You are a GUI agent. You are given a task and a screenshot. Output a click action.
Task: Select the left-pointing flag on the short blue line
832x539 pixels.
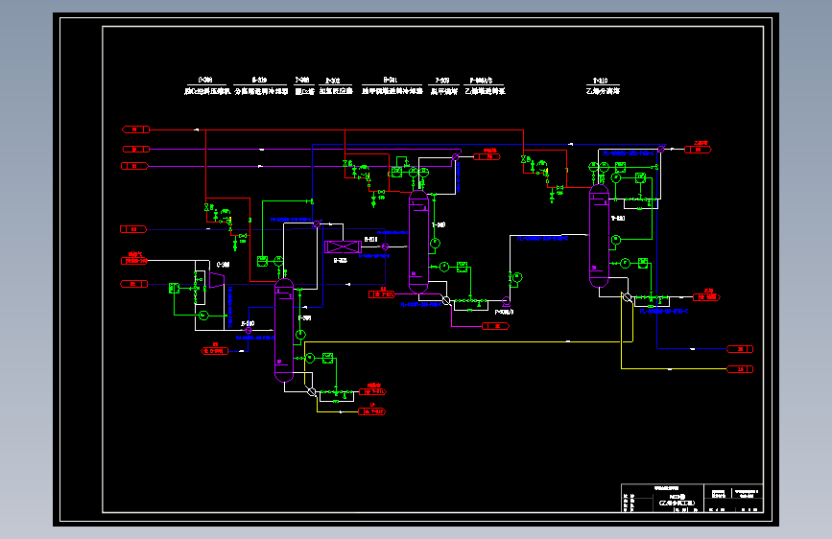(215, 351)
